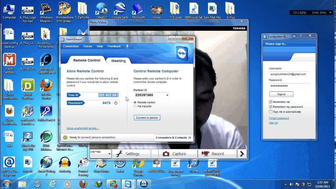Screen dimensions: 336x189
Task: Start video with the Record button
Action: pyautogui.click(x=217, y=154)
